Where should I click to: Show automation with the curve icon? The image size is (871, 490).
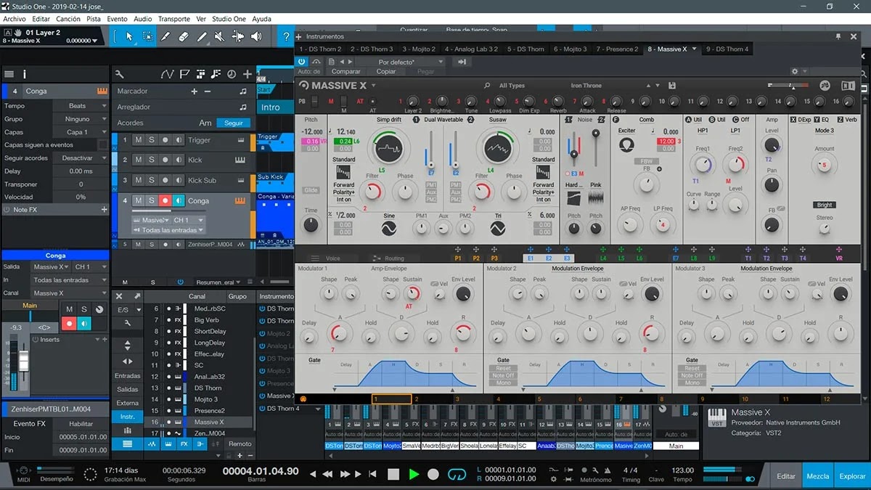[x=168, y=74]
